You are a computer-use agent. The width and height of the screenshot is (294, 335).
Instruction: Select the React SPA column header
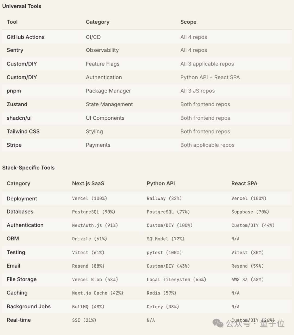[244, 183]
